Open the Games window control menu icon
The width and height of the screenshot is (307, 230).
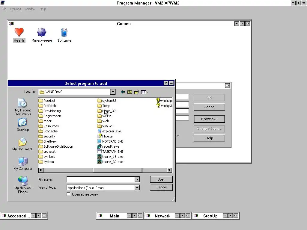[x=11, y=24]
